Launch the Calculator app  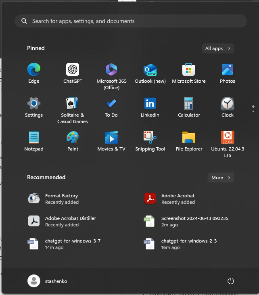pyautogui.click(x=189, y=104)
